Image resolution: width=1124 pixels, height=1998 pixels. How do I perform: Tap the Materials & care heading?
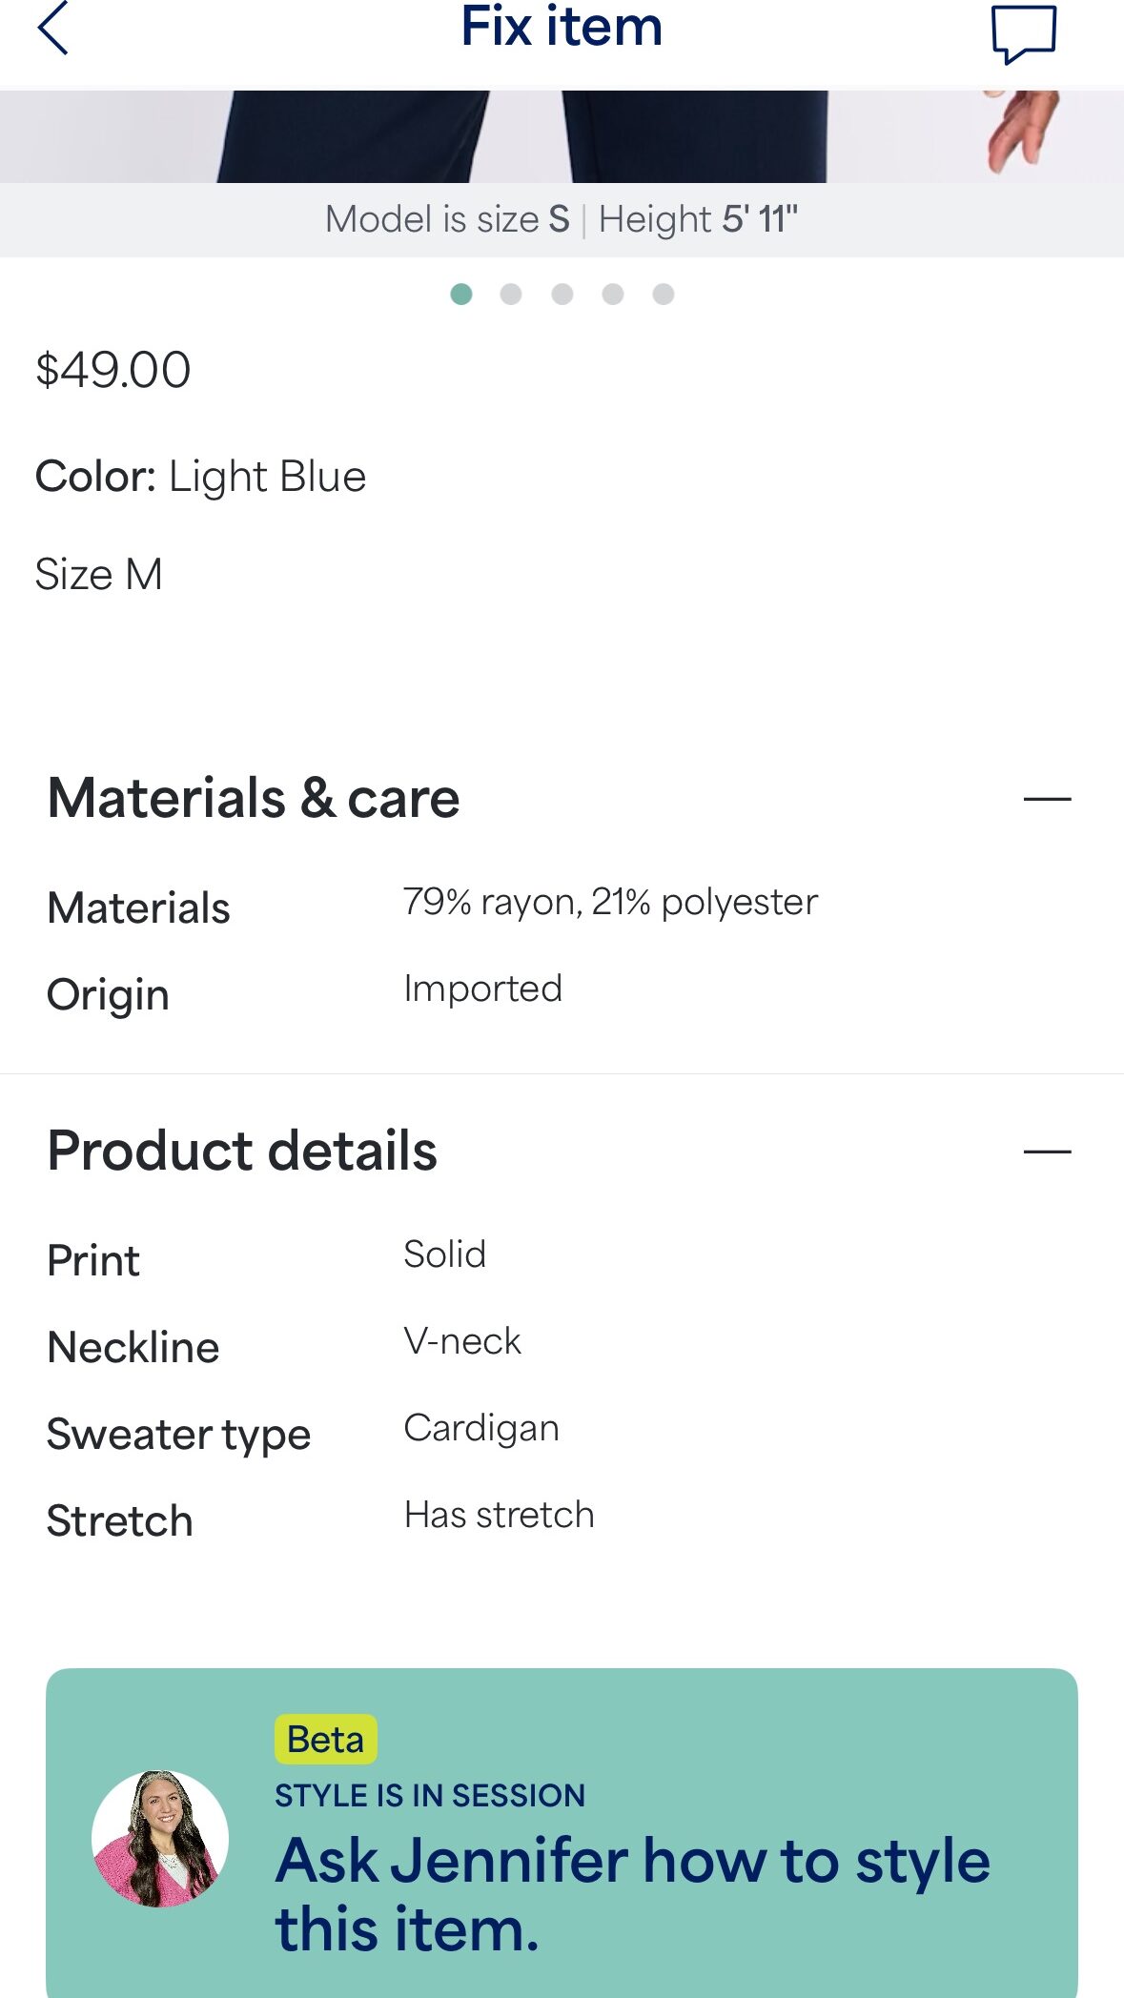click(254, 799)
